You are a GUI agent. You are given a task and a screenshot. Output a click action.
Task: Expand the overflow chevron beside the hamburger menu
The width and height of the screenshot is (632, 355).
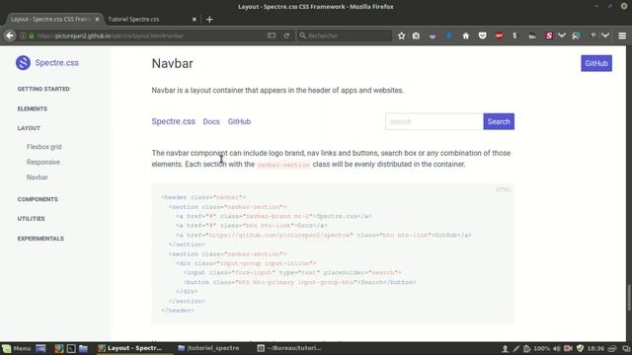[605, 35]
